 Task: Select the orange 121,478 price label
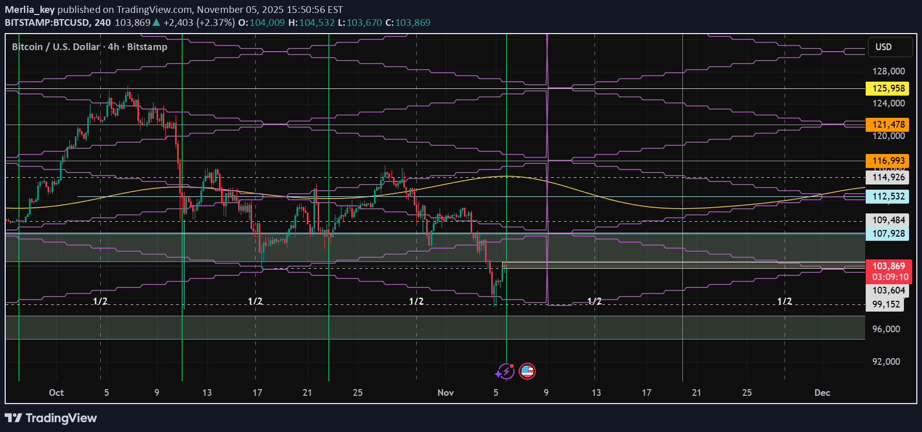(x=888, y=125)
